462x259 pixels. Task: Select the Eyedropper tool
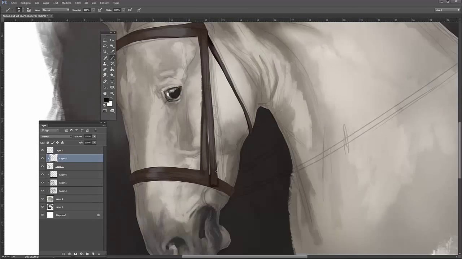tap(112, 52)
